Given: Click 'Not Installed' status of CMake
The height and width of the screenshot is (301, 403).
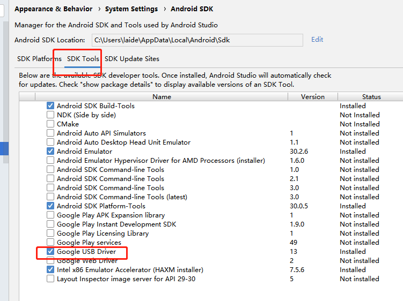Looking at the screenshot, I should (x=360, y=124).
